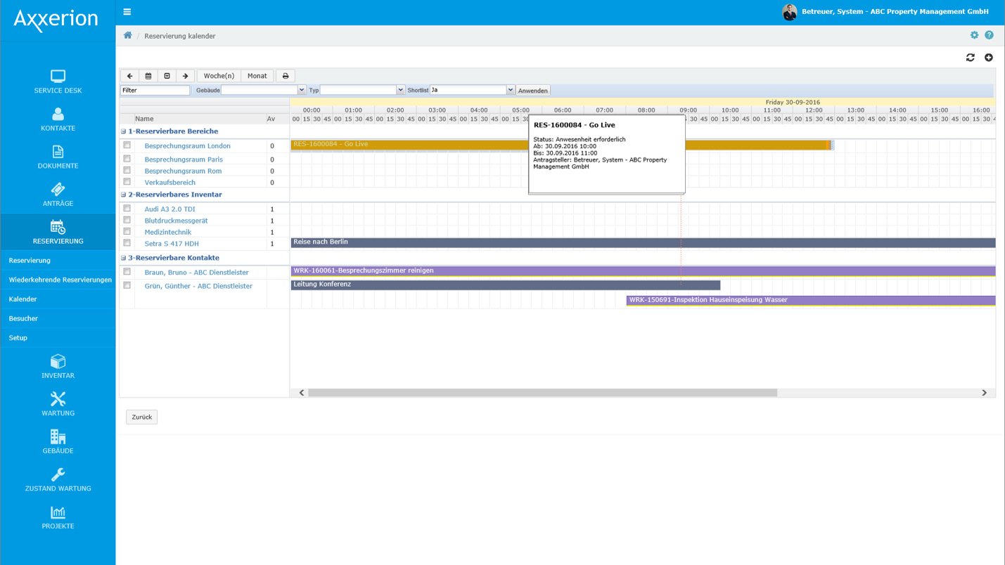The height and width of the screenshot is (565, 1005).
Task: Open the Besprechungsraum London link
Action: [188, 146]
